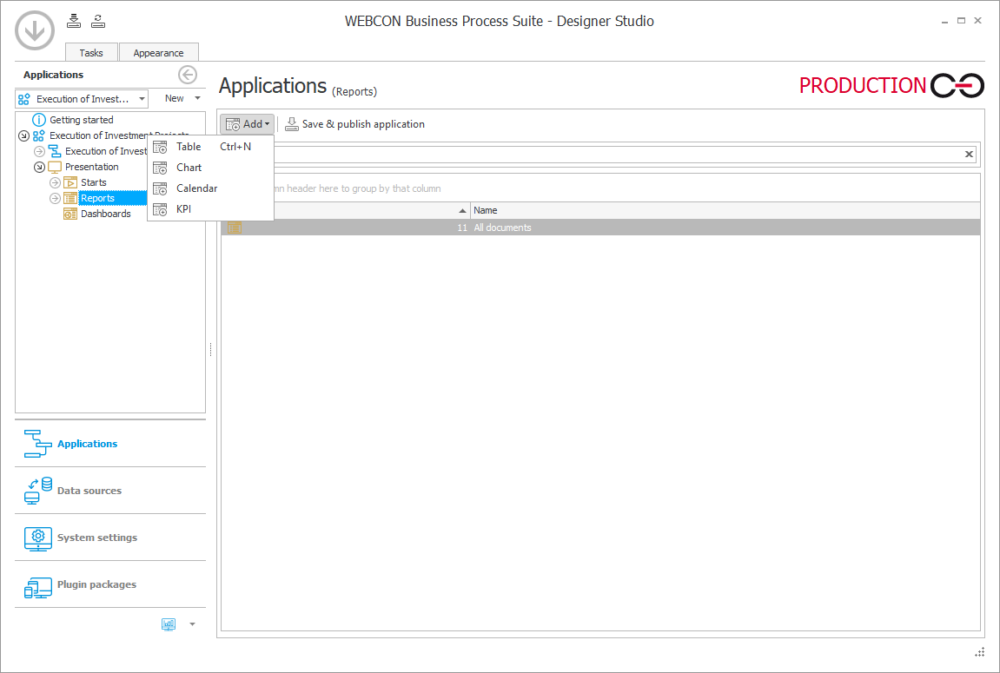The height and width of the screenshot is (673, 1000).
Task: Click the Applications workflow icon in bottom navigation
Action: click(x=37, y=444)
